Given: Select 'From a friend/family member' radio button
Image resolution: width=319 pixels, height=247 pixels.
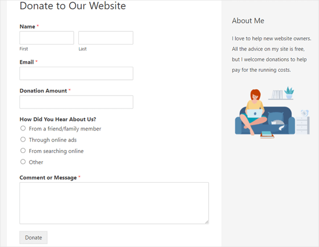Looking at the screenshot, I should [23, 128].
